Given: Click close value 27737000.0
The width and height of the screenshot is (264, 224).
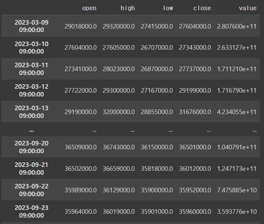Looking at the screenshot, I should (x=195, y=69).
